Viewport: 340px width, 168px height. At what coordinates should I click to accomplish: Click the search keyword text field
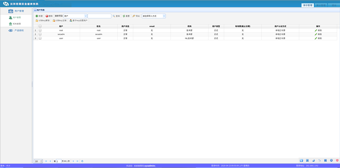[99, 16]
